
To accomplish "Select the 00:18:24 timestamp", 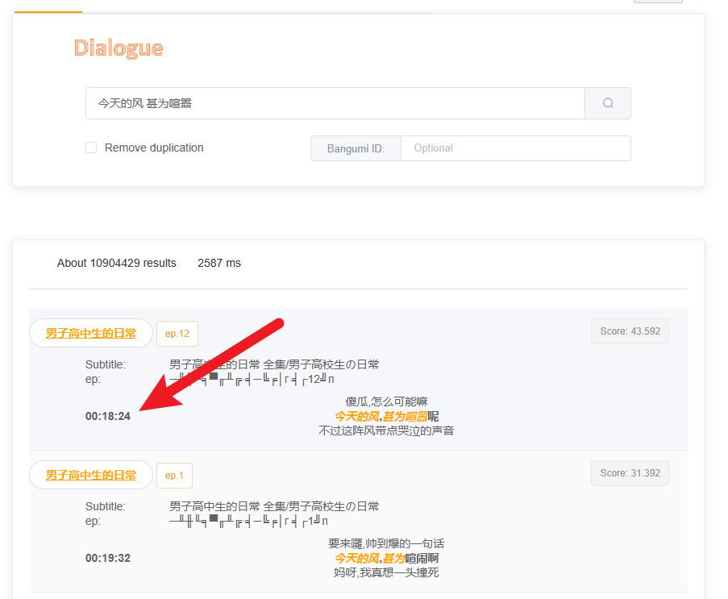I will (108, 416).
